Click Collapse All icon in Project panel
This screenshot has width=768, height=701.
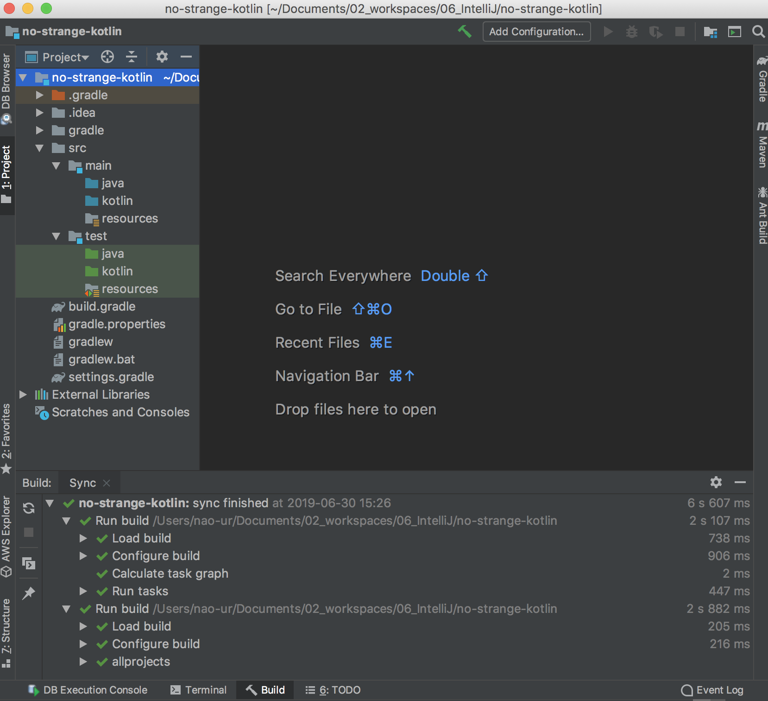132,57
